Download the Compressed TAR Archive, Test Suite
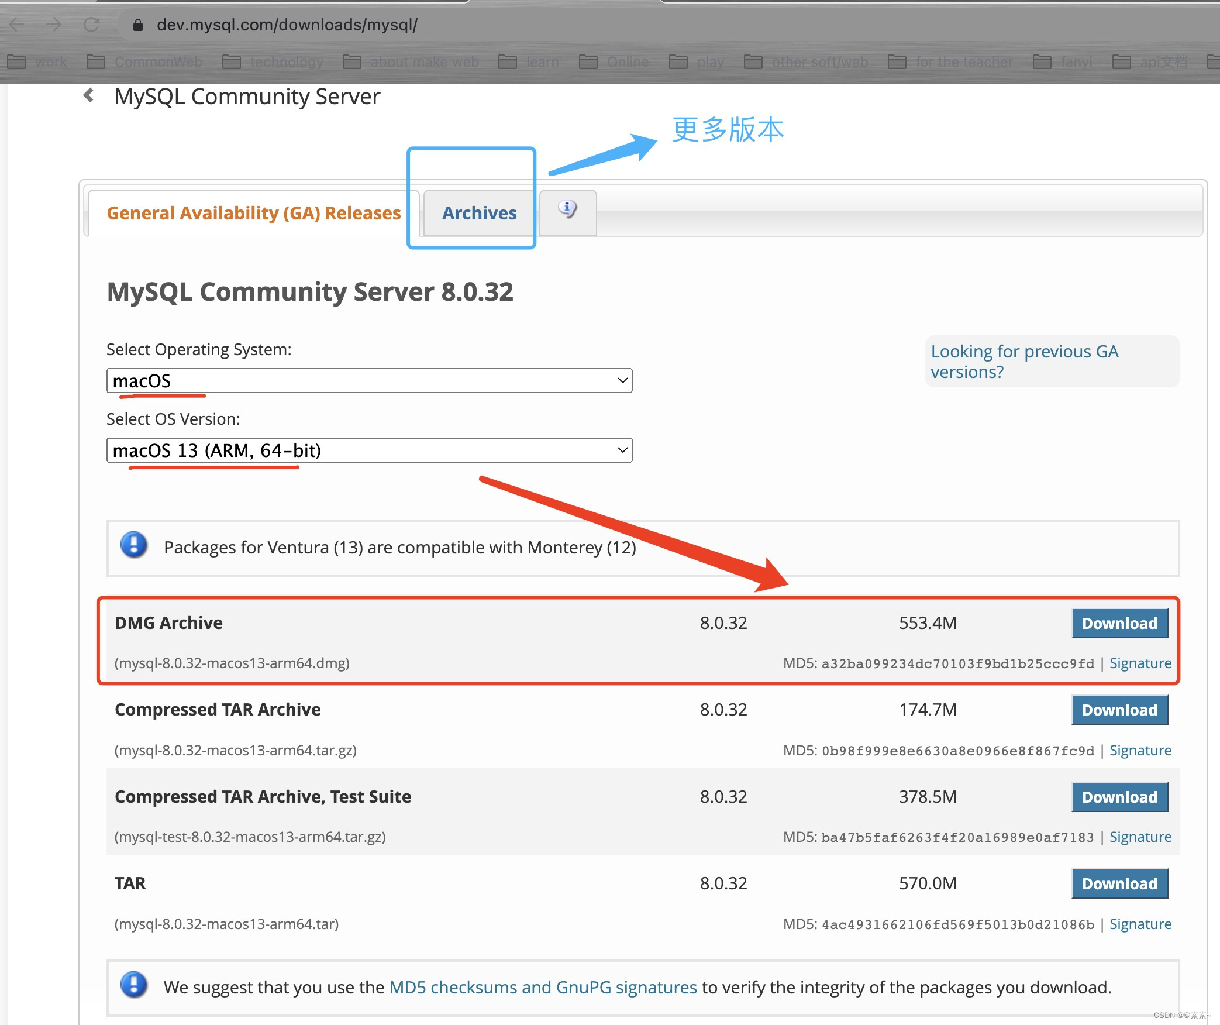The height and width of the screenshot is (1025, 1220). [1119, 797]
